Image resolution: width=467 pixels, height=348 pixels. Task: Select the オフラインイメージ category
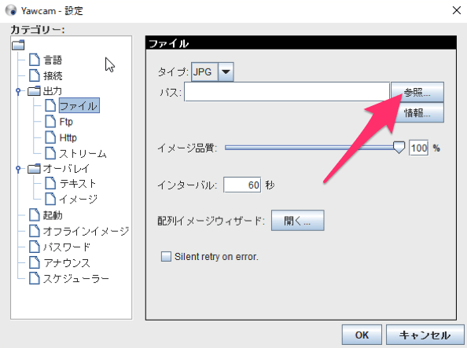tap(86, 231)
